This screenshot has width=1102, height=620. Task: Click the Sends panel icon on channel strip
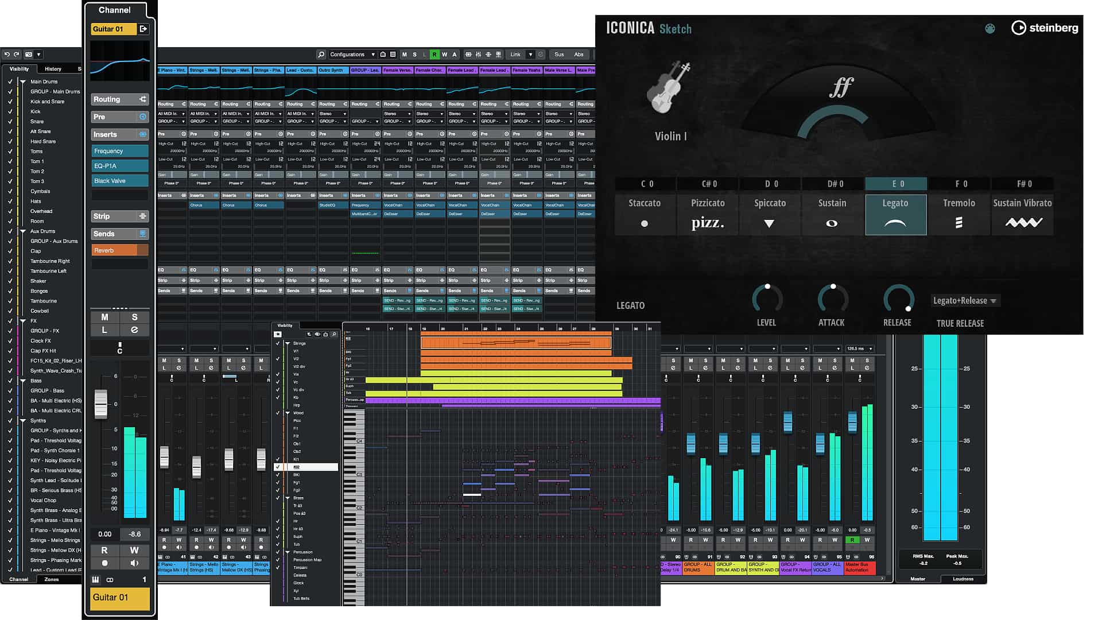(x=141, y=234)
